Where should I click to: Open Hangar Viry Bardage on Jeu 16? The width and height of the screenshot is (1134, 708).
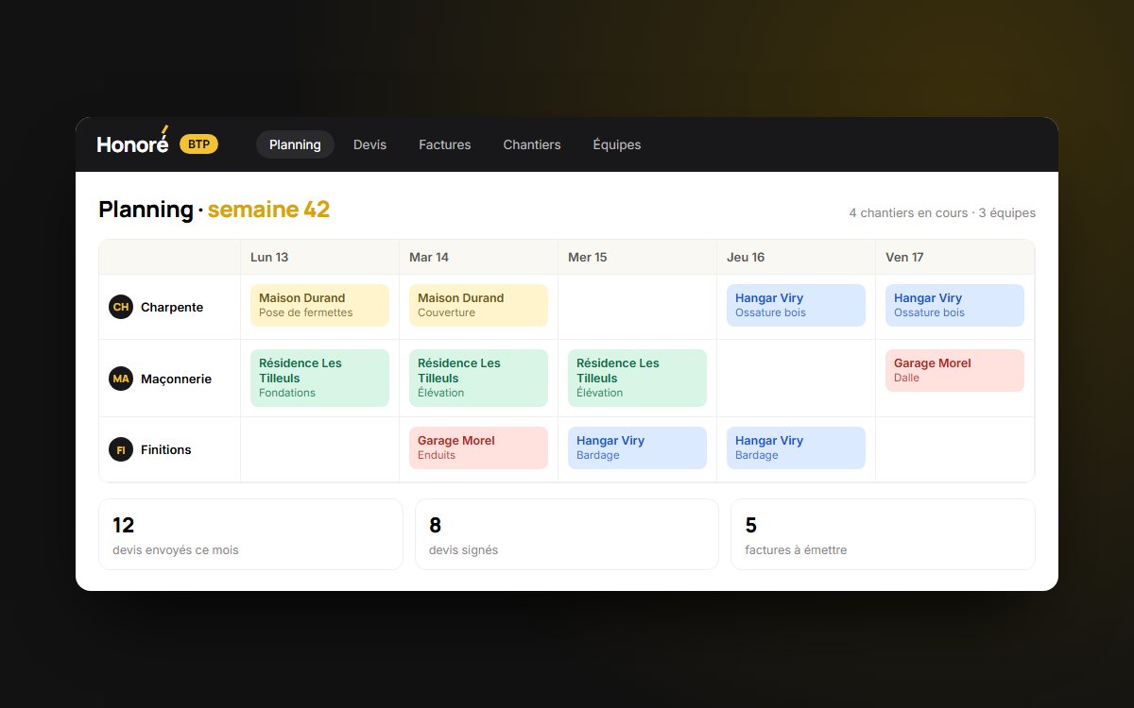(796, 447)
